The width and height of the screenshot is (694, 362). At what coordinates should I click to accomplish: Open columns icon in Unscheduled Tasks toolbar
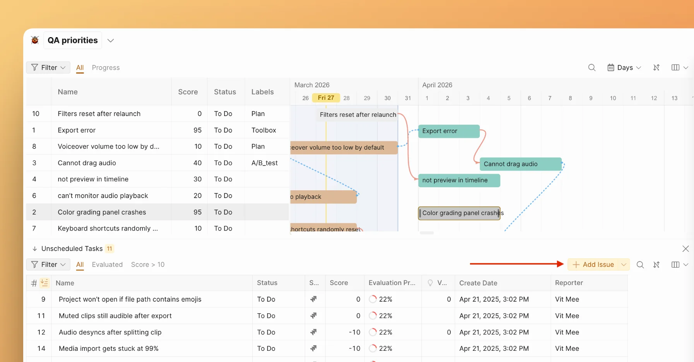click(x=675, y=265)
